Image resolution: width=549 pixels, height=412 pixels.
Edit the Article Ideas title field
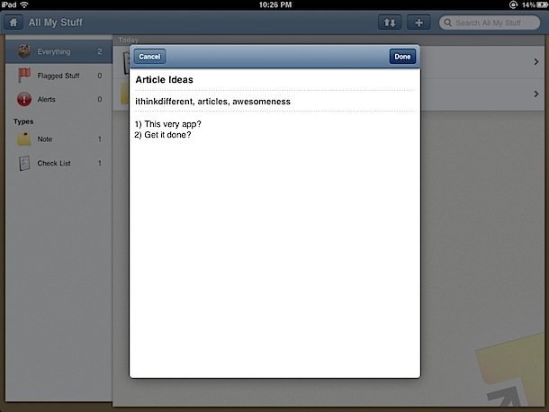(x=274, y=80)
